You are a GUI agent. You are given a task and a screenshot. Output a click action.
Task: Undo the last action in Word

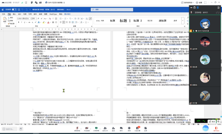pyautogui.click(x=22, y=9)
